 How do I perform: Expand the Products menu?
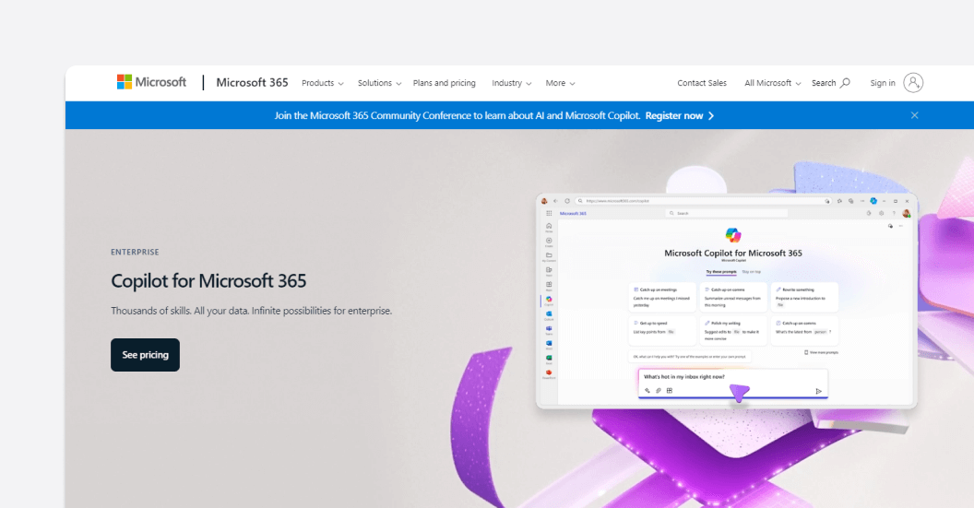point(323,83)
